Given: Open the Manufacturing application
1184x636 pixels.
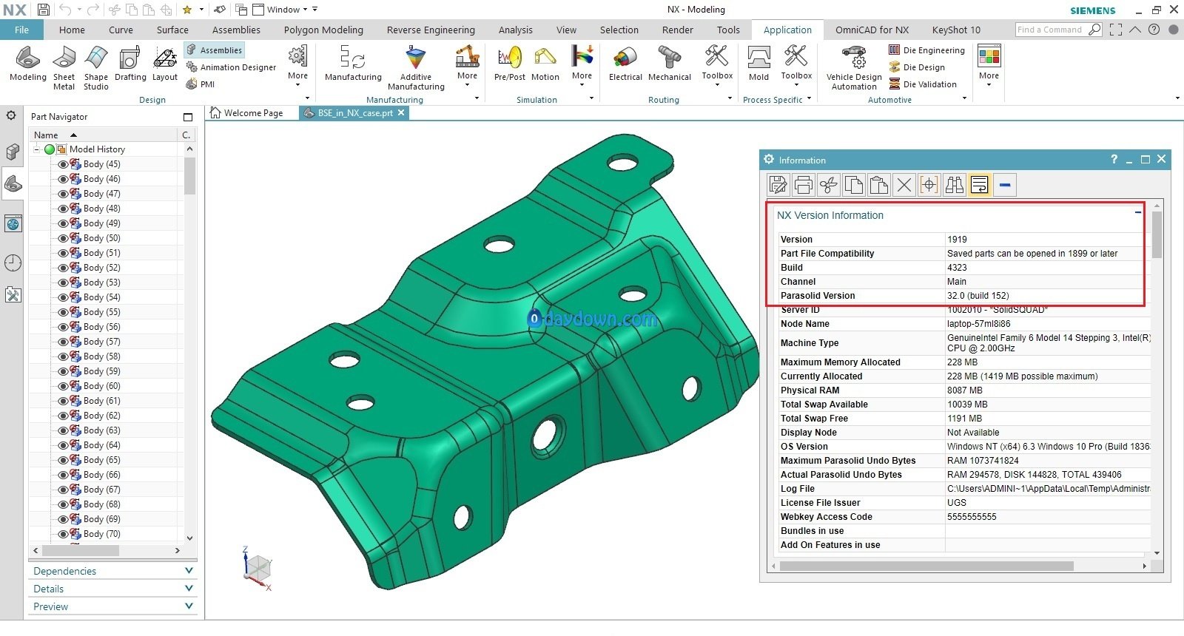Looking at the screenshot, I should 353,65.
